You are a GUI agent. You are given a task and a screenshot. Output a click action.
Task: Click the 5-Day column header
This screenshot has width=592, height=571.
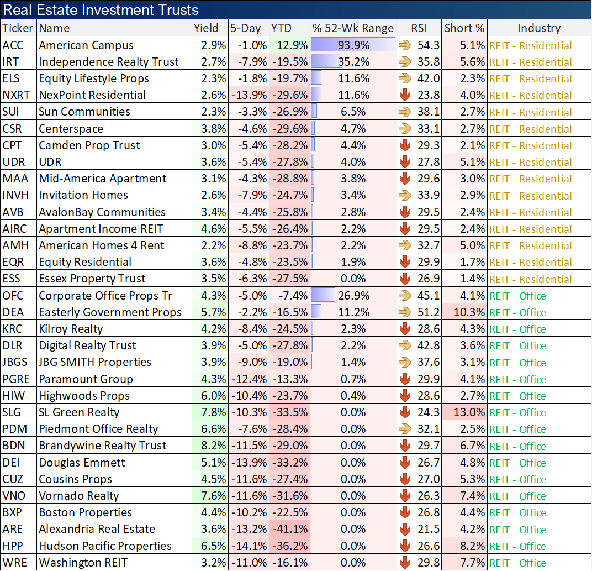pyautogui.click(x=249, y=28)
